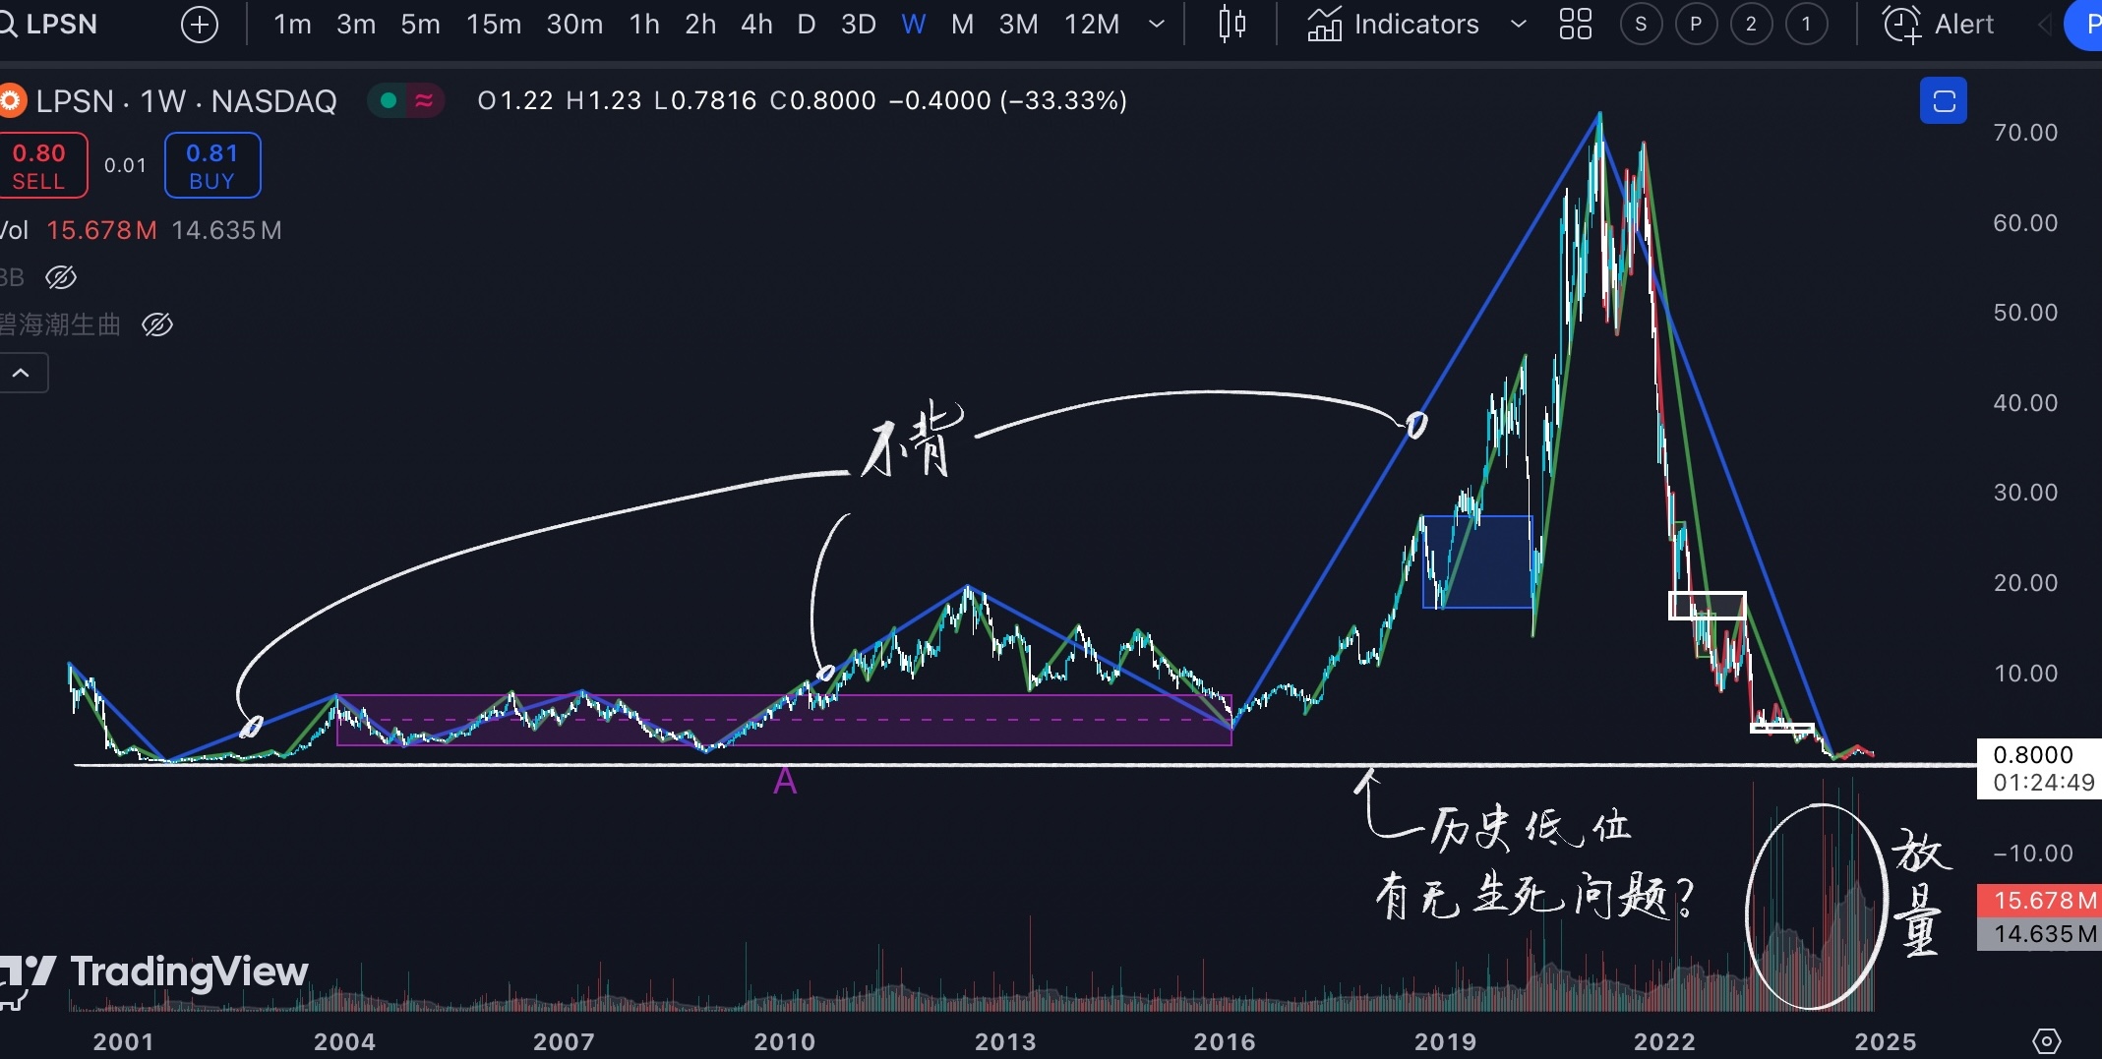This screenshot has width=2102, height=1059.
Task: Open the candlestick chart style selector
Action: (x=1231, y=25)
